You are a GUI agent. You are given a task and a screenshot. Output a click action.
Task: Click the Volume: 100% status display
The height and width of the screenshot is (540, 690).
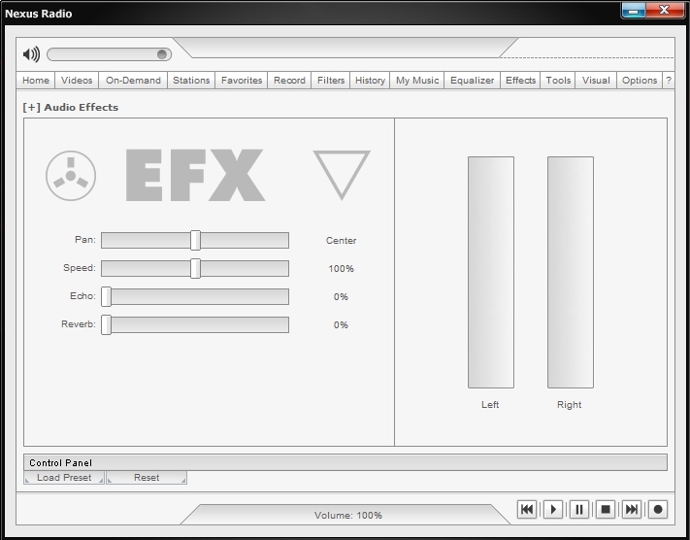point(348,515)
